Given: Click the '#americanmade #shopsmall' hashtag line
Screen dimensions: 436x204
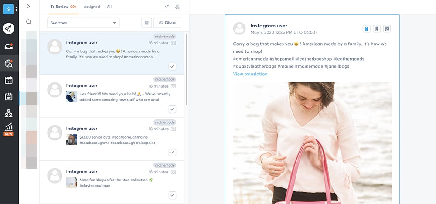Looking at the screenshot, I should tap(299, 59).
